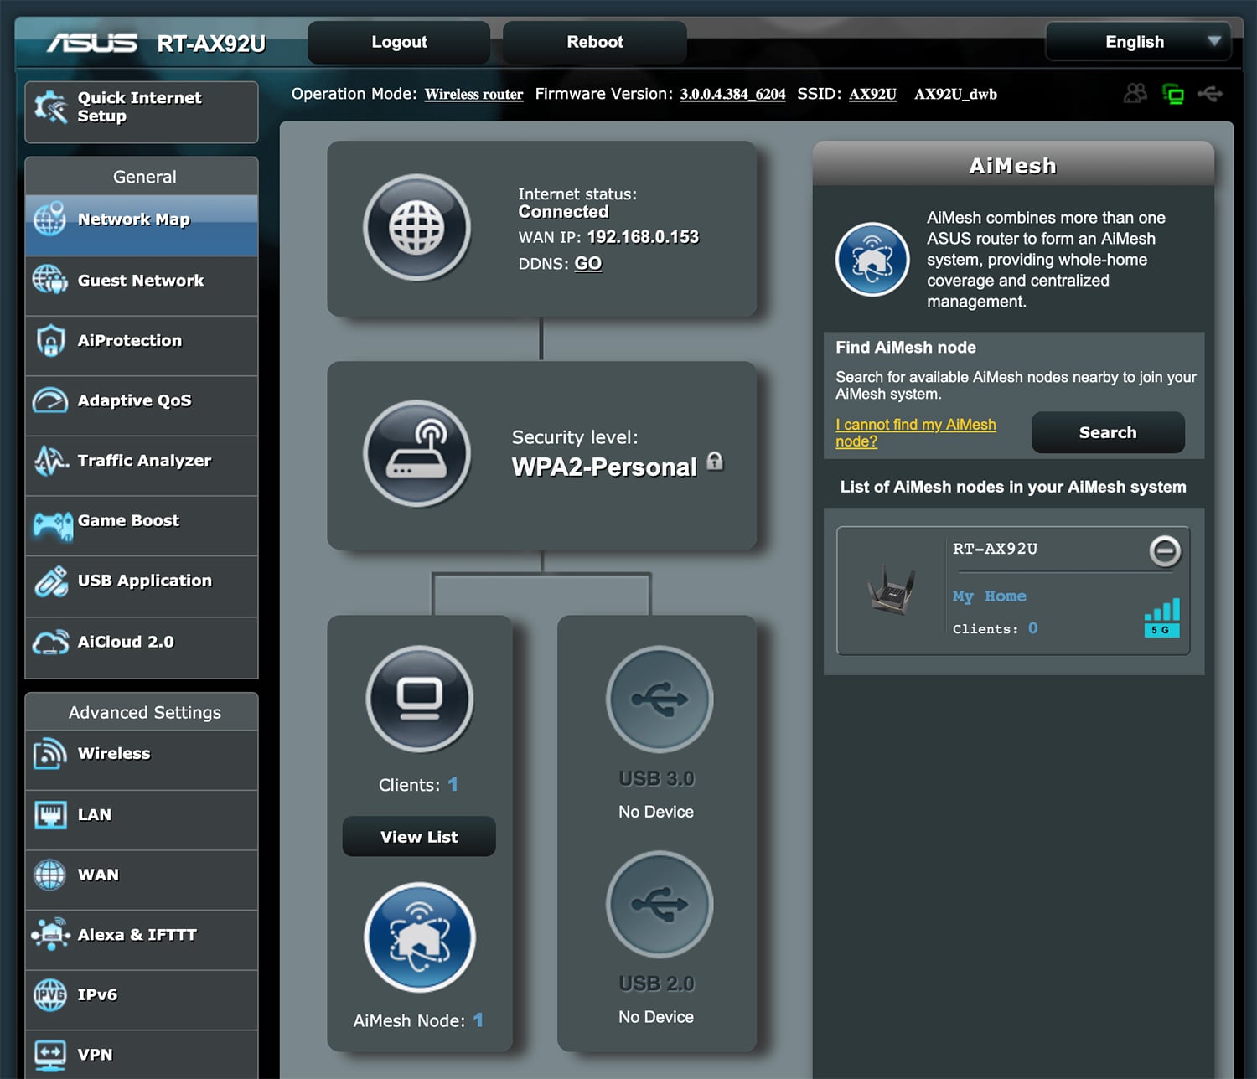Remove RT-AX92U node with minus icon
The image size is (1257, 1079).
1165,551
